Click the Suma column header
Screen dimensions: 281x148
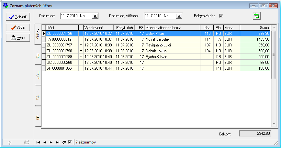(x=255, y=27)
